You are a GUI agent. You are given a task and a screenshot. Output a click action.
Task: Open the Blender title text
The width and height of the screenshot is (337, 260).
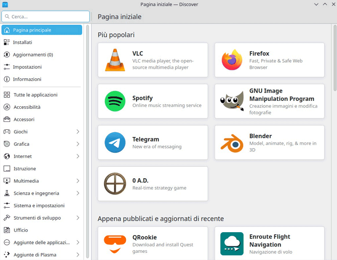click(x=260, y=136)
